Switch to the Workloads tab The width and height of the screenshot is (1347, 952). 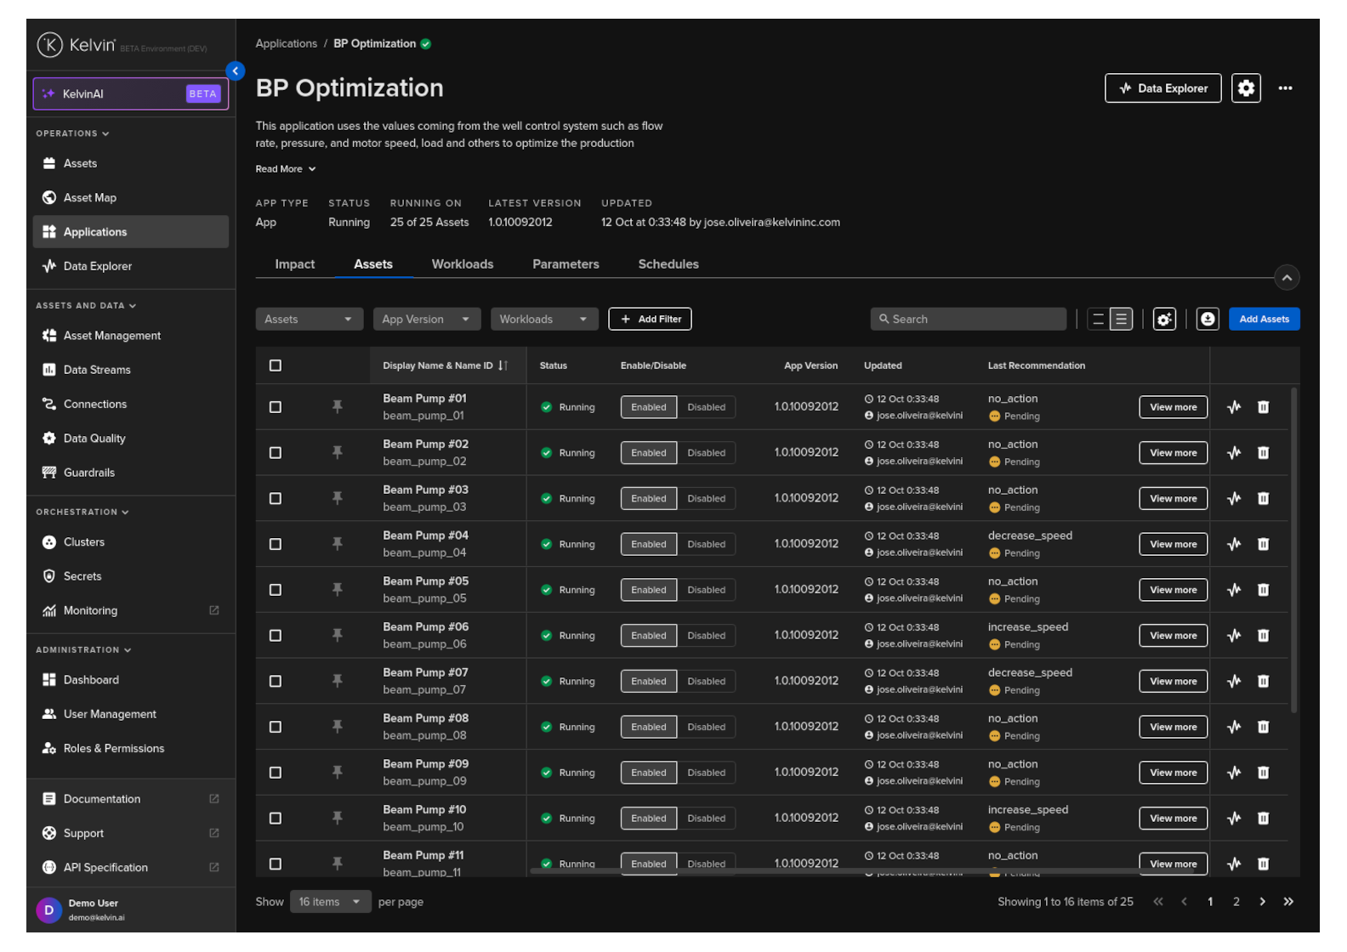[462, 264]
